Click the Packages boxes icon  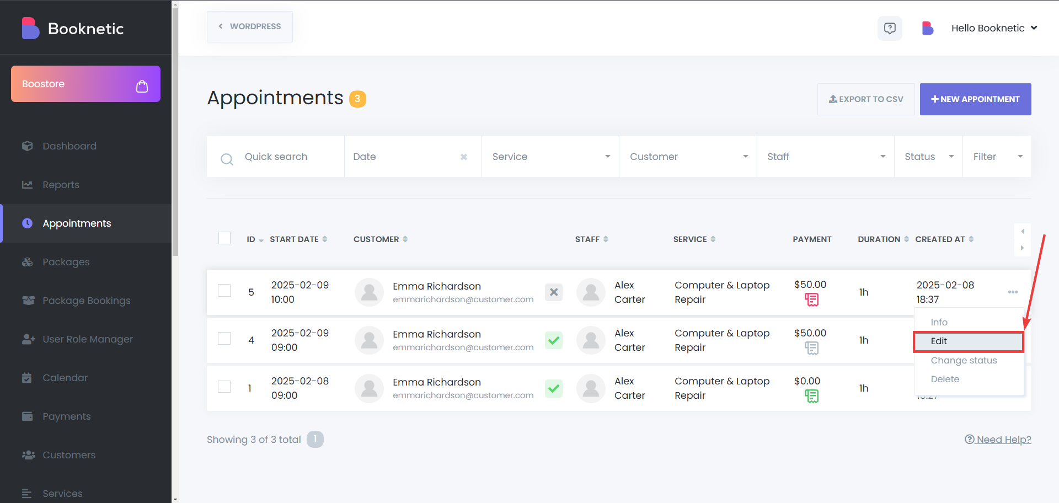point(27,262)
